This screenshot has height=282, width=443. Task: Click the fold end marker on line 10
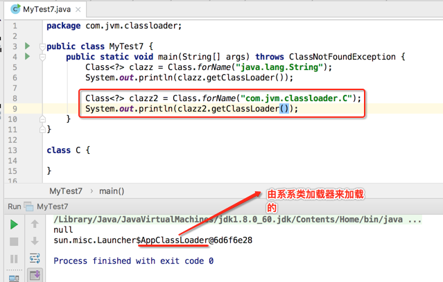[42, 119]
